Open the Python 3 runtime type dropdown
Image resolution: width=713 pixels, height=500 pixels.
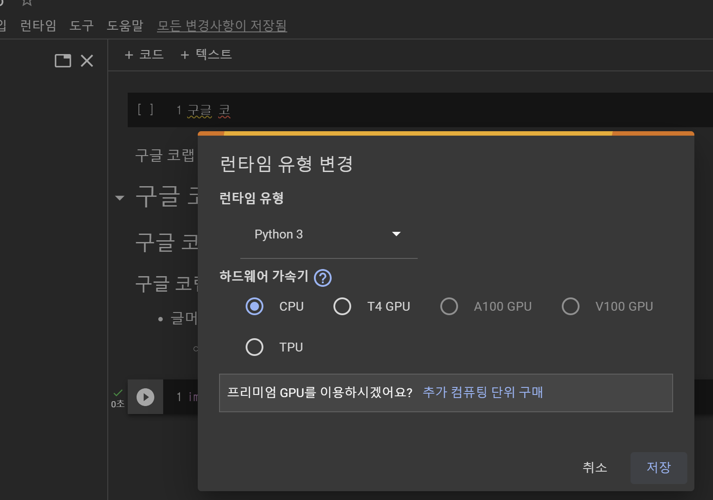[329, 234]
